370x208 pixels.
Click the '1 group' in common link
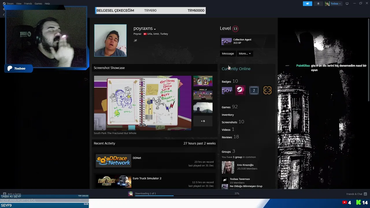(237, 157)
